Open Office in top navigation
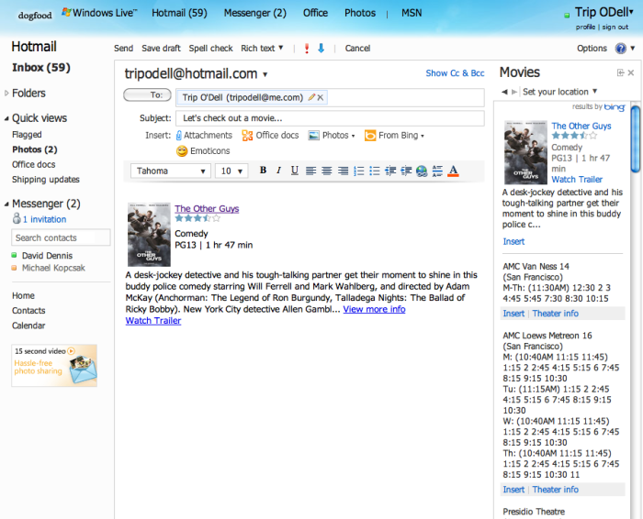This screenshot has height=519, width=643. (315, 13)
